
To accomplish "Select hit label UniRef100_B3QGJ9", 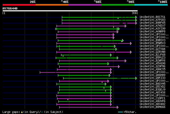I will pos(152,90).
